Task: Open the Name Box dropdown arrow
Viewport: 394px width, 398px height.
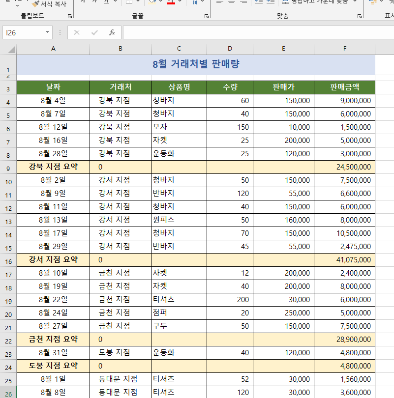Action: pos(47,32)
